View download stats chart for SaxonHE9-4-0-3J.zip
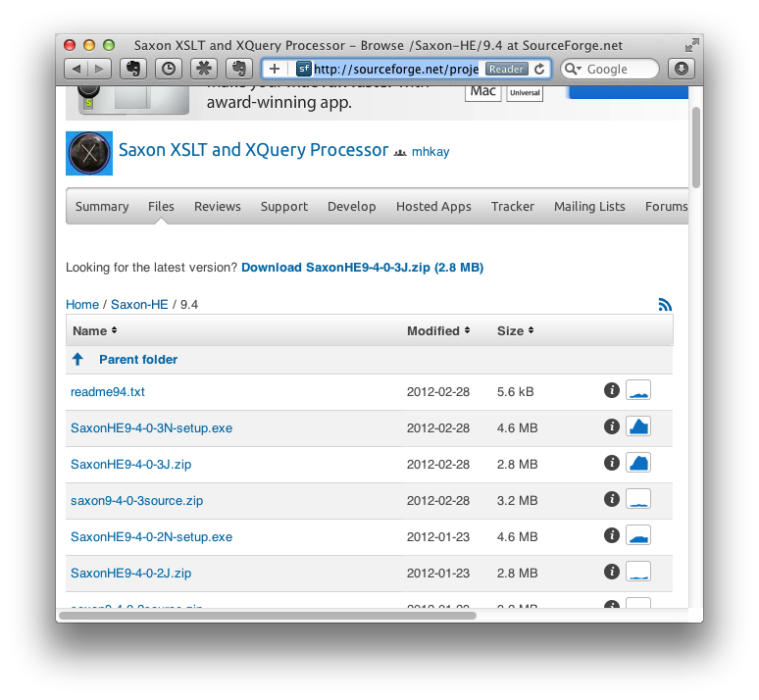The image size is (759, 700). click(x=638, y=463)
